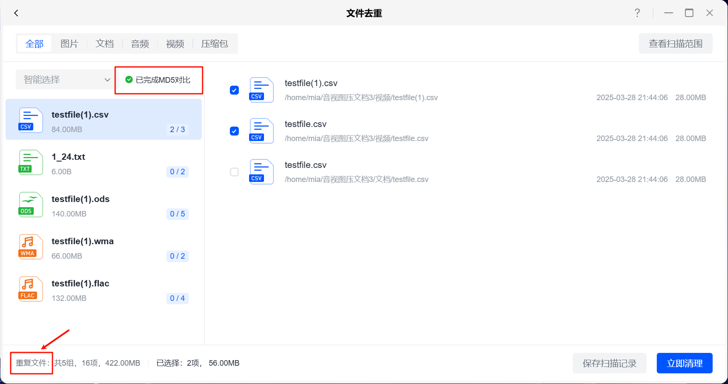The image size is (728, 384).
Task: Switch to the 音频 tab
Action: click(x=140, y=44)
